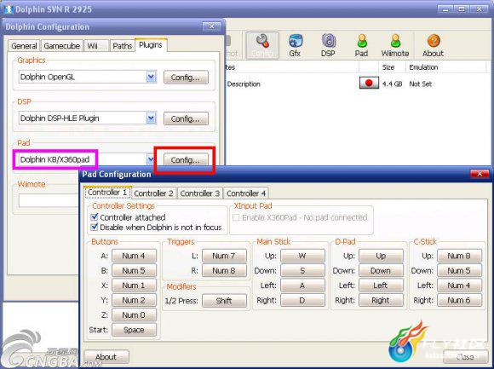Click D-Pad Right mapping button
The width and height of the screenshot is (494, 369).
(381, 300)
